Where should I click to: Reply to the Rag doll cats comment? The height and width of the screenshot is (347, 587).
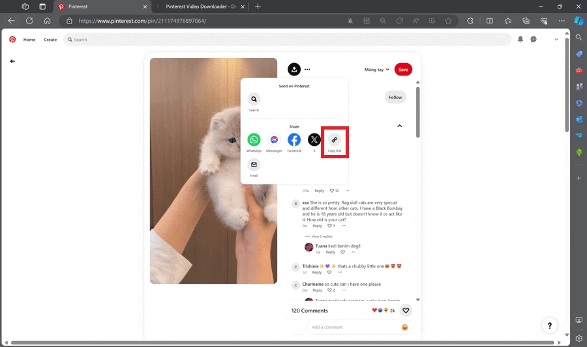click(317, 226)
